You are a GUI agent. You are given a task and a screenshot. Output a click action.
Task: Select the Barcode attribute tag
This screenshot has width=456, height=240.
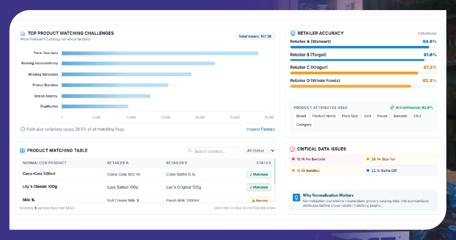[400, 116]
